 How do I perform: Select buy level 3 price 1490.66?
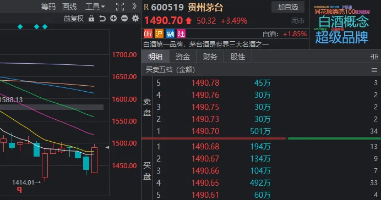(x=205, y=171)
